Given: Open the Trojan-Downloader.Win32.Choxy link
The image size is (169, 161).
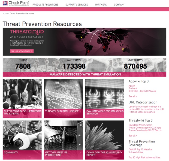Looking at the screenshot, I should pos(145,127).
